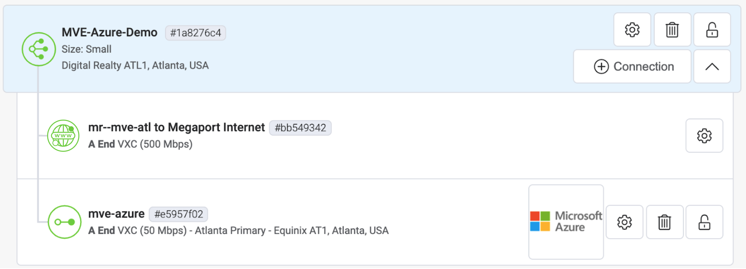Screen dimensions: 746x269
Task: Open settings gear for MVE-Azure-Demo
Action: [x=632, y=30]
